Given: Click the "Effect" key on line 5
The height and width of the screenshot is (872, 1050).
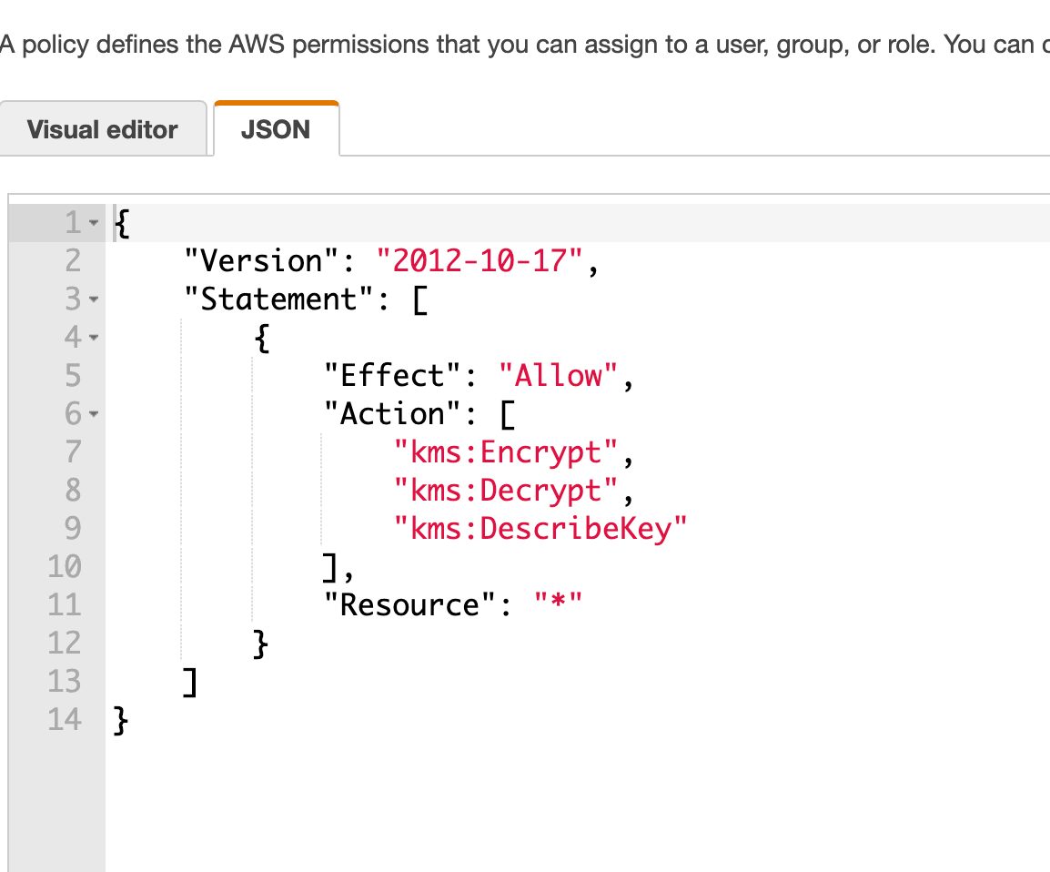Looking at the screenshot, I should point(392,375).
